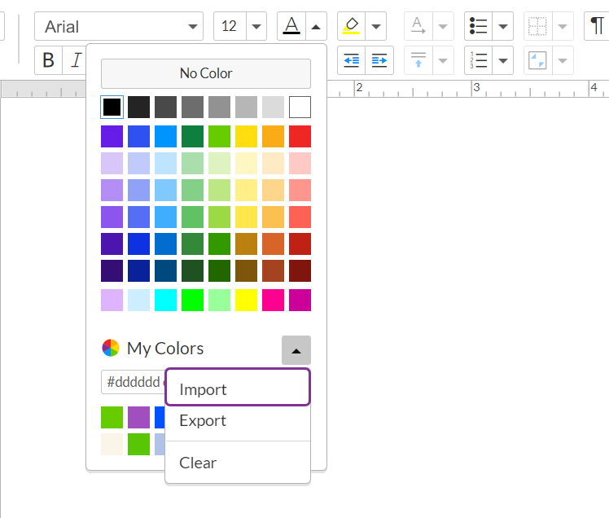The width and height of the screenshot is (609, 518).
Task: Click the disabled character spacing icon
Action: [418, 26]
